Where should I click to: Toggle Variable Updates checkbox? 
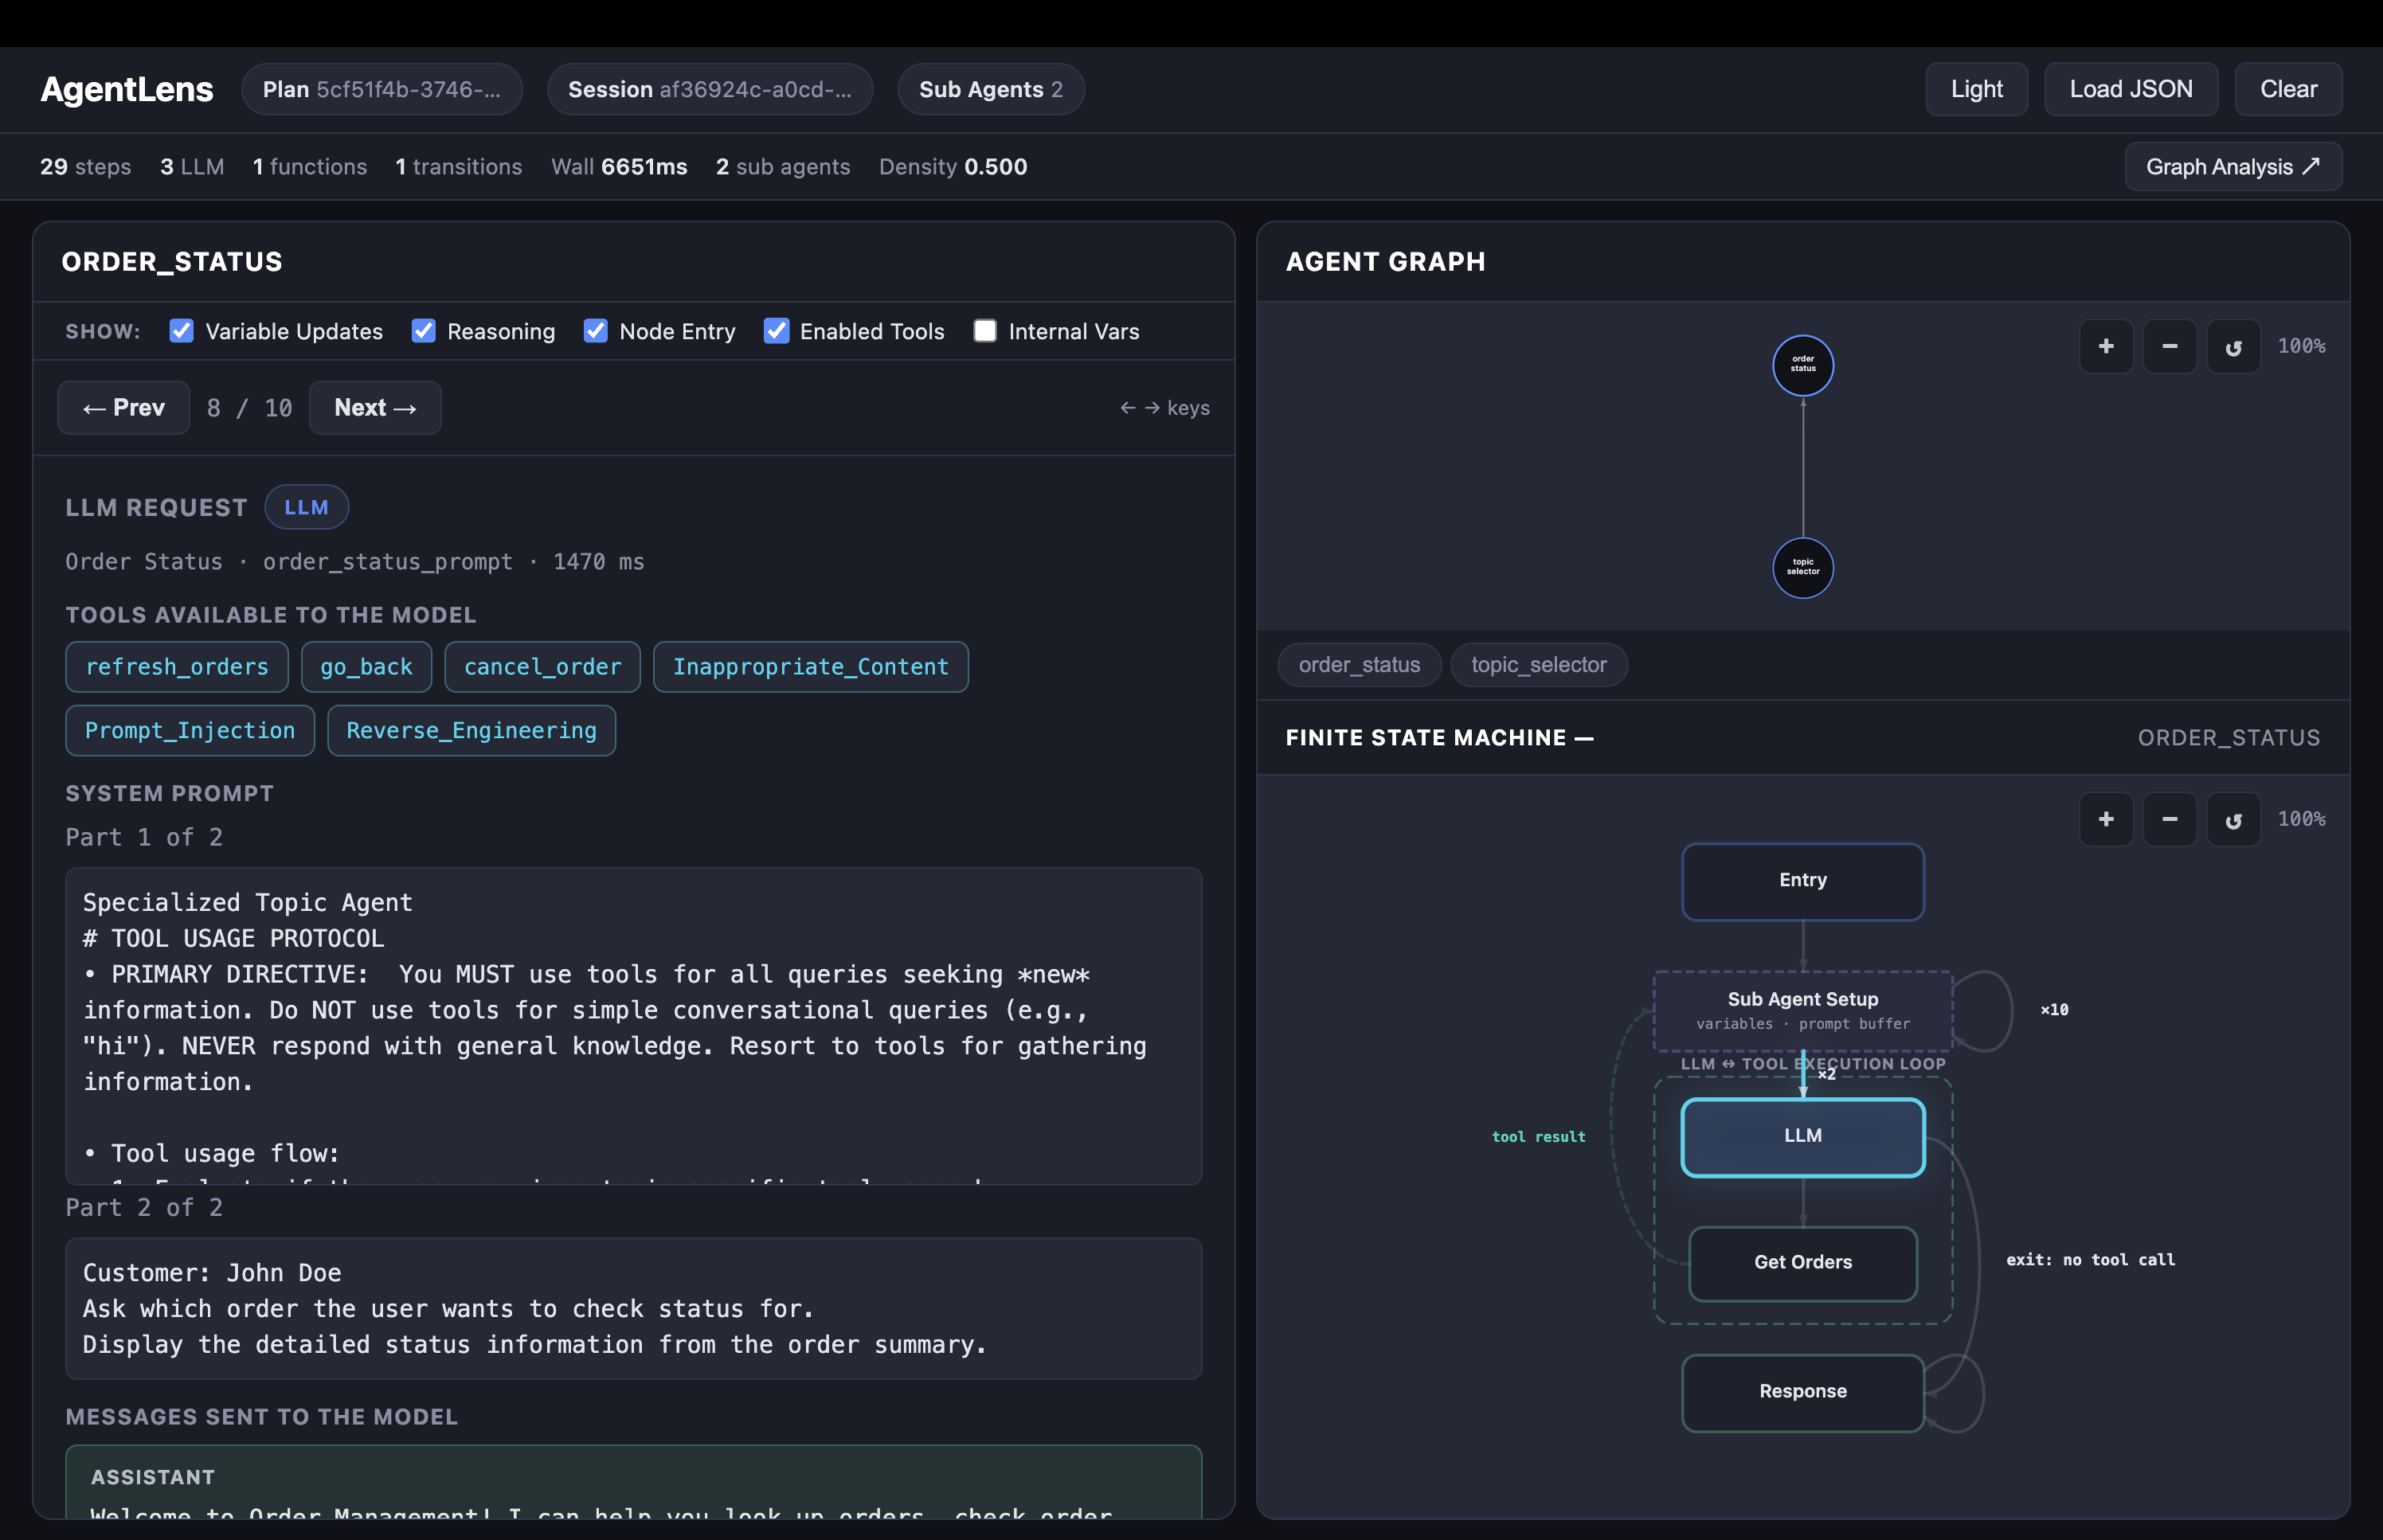coord(181,331)
